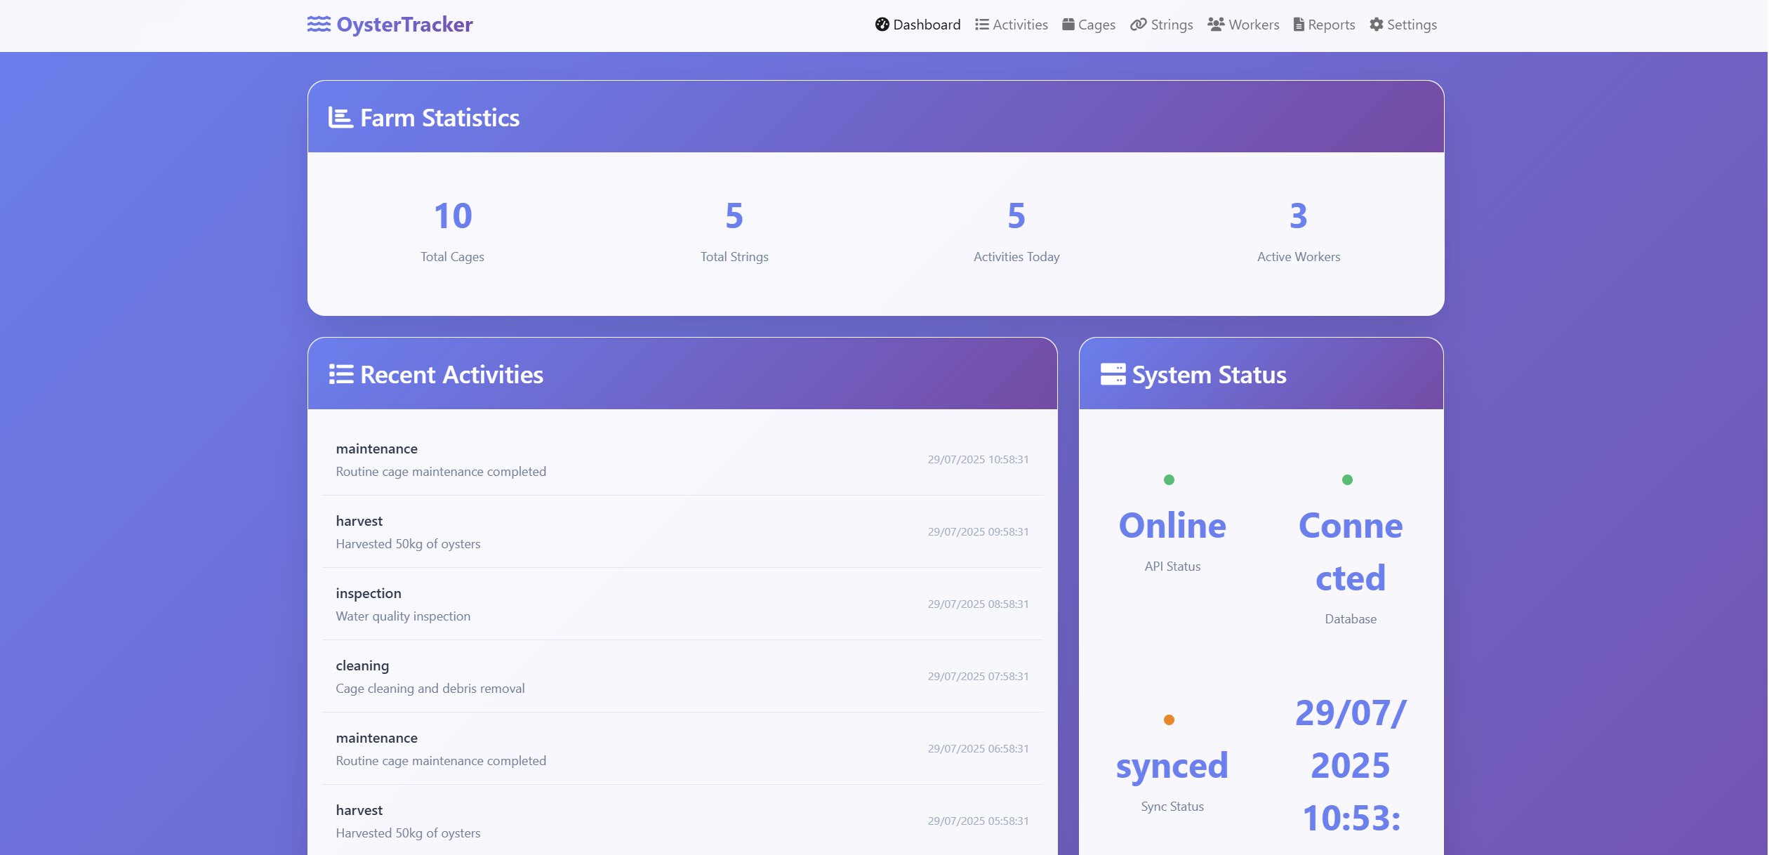1769x855 pixels.
Task: Select the maintenance activity at 06:58:31
Action: 682,749
